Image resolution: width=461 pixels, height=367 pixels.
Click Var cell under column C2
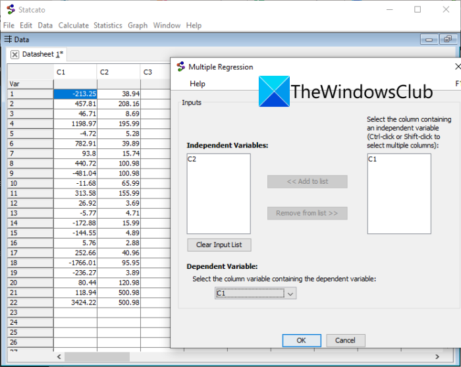click(x=119, y=84)
